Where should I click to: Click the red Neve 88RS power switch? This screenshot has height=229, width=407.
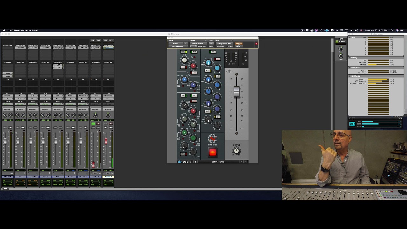pos(213,152)
